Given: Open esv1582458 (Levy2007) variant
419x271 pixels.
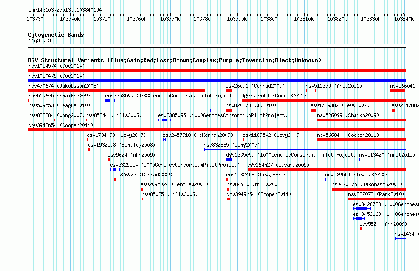Looking at the screenshot, I should click(256, 175).
